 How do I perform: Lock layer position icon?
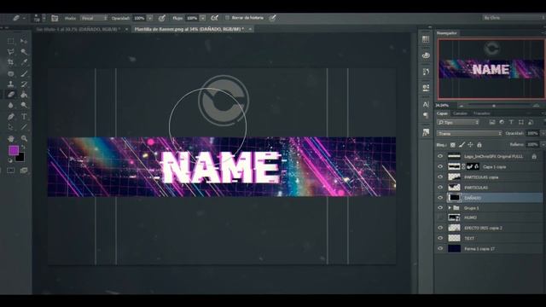click(x=470, y=145)
